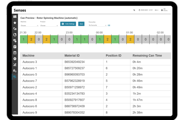
Task: Expand the Machine dropdown
Action: [29, 25]
